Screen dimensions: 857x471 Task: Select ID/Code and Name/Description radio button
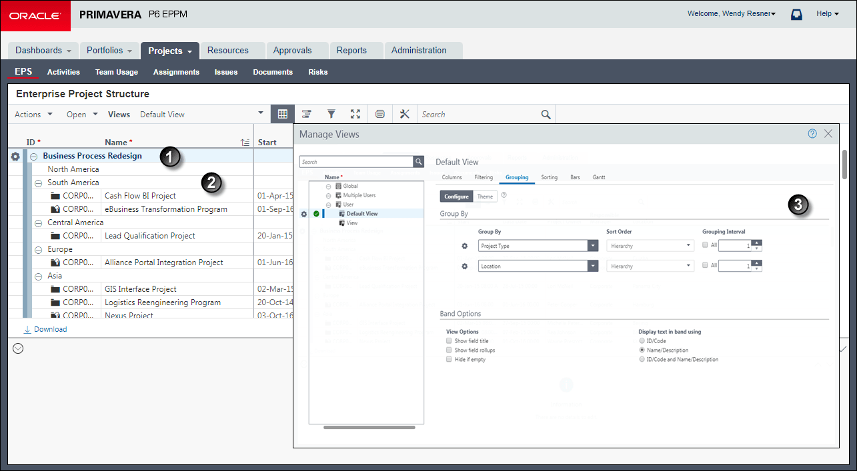(x=642, y=359)
